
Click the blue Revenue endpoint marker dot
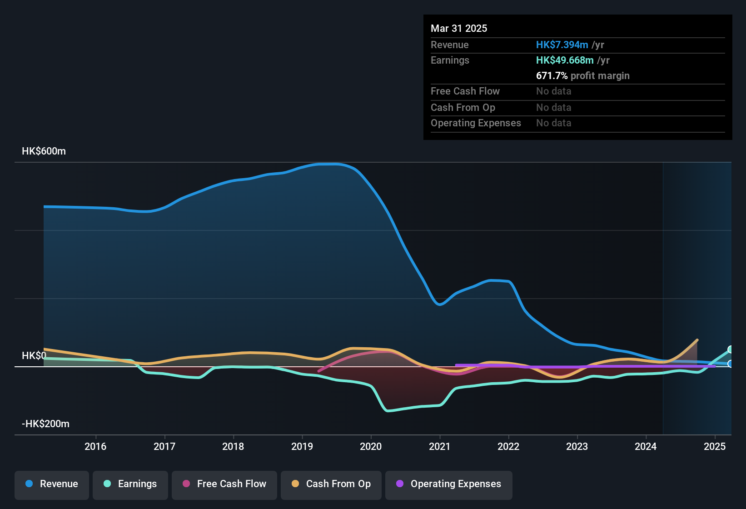tap(731, 364)
